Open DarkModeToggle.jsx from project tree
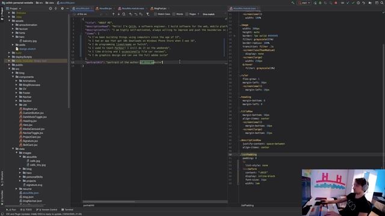This screenshot has height=216, width=385. [x=33, y=117]
